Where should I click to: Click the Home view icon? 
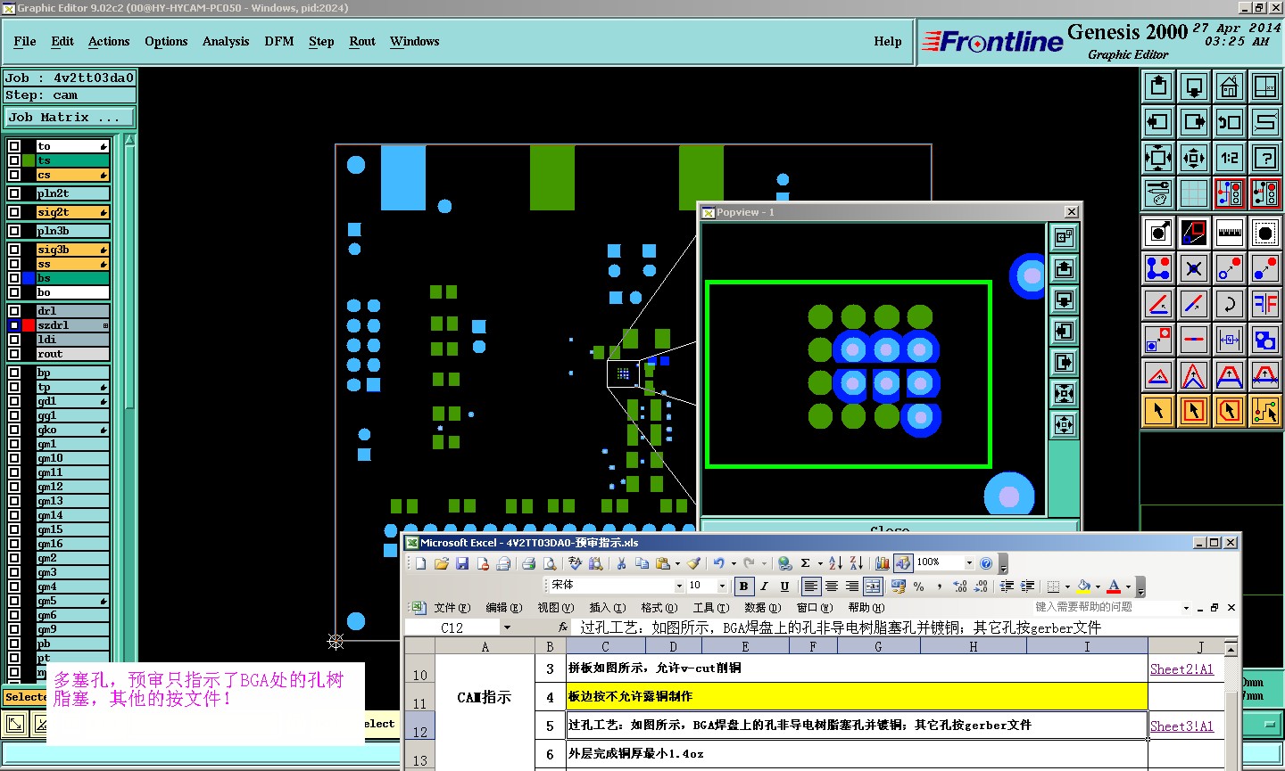click(1230, 86)
